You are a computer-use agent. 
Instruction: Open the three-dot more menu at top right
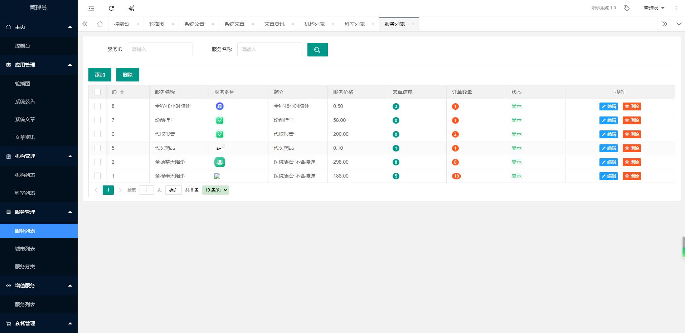coord(676,8)
